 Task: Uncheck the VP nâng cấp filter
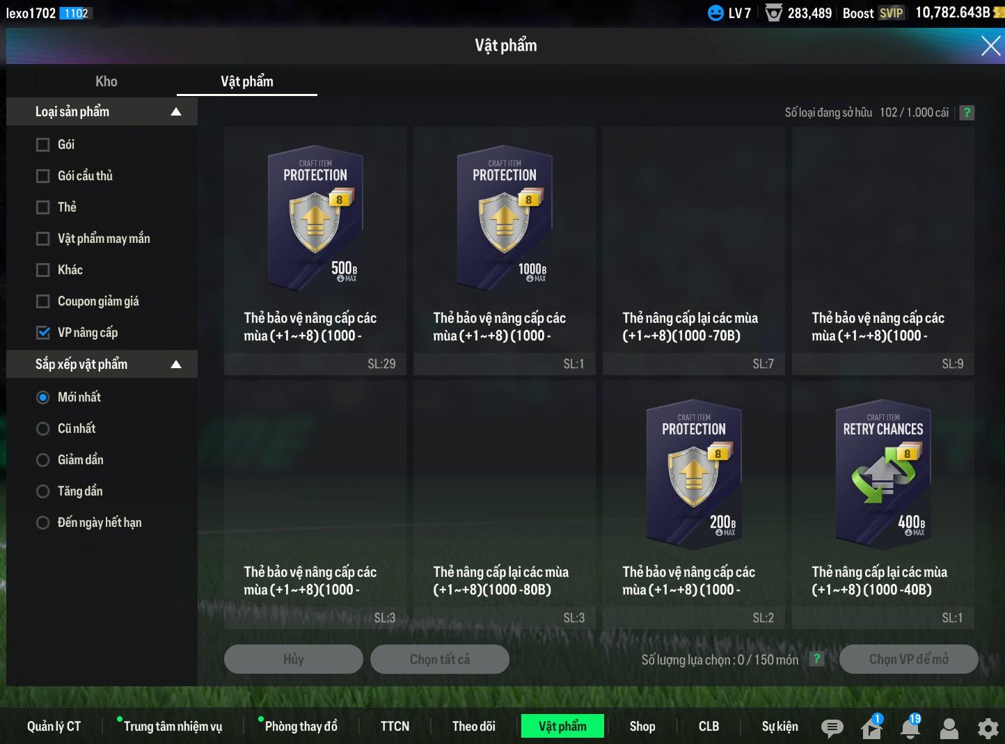[43, 333]
